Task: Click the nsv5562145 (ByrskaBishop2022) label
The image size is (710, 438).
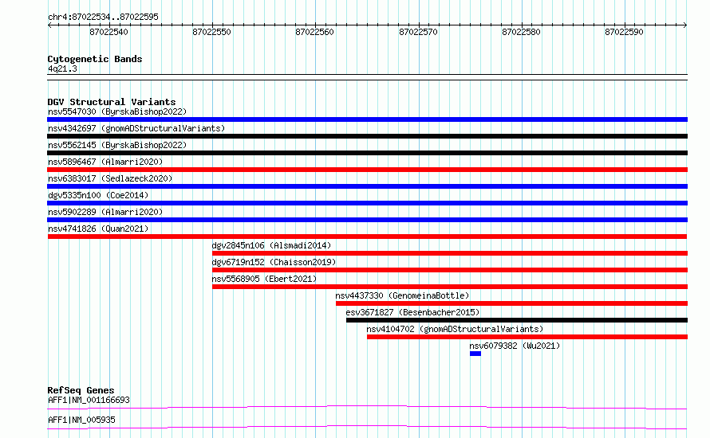Action: tap(117, 145)
